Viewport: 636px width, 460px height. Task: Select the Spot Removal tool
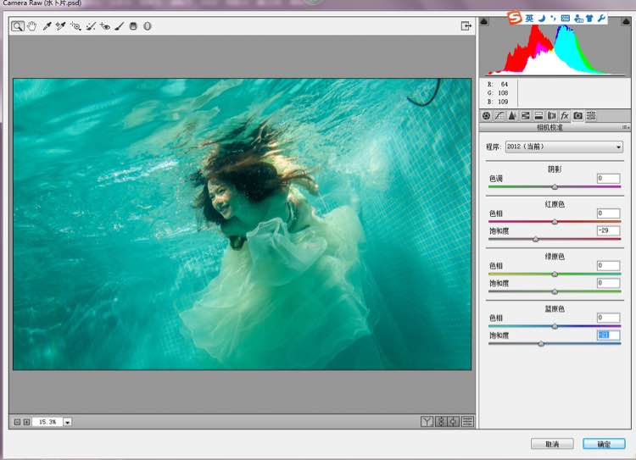coord(91,26)
